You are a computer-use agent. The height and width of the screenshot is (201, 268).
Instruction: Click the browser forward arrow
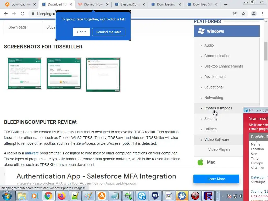pos(14,14)
